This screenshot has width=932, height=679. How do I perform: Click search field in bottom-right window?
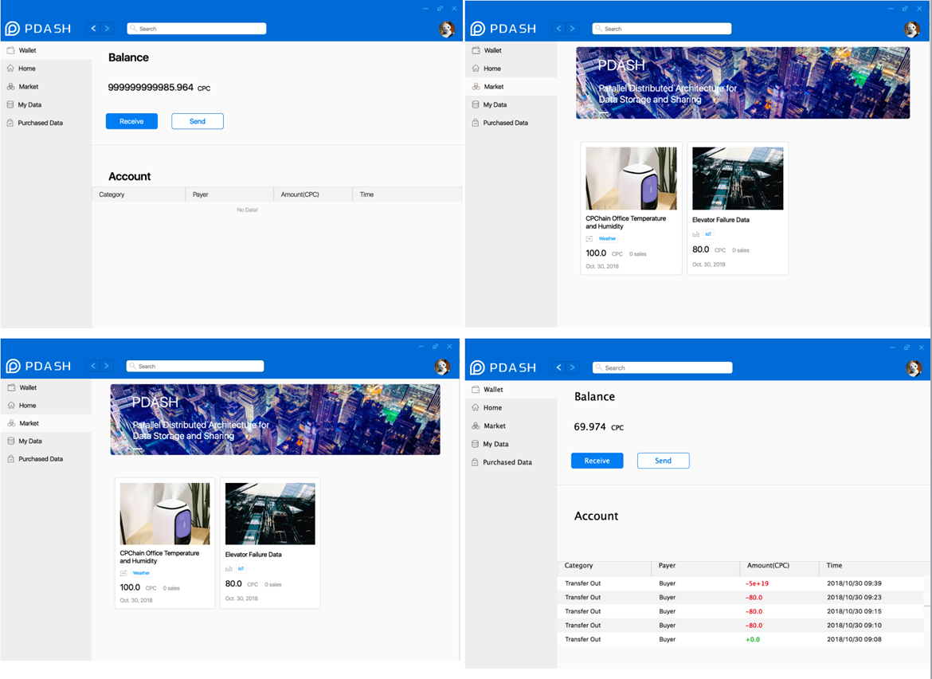[x=662, y=368]
